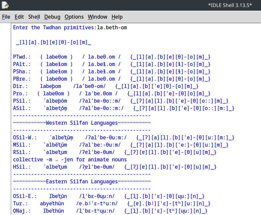
Task: Open the Debug menu
Action: [x=52, y=17]
